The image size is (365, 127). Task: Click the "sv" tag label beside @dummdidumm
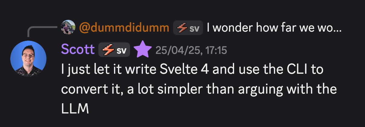tap(194, 28)
